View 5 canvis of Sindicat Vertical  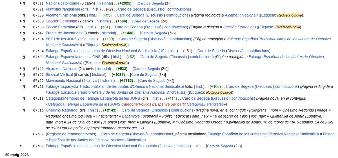point(82,75)
